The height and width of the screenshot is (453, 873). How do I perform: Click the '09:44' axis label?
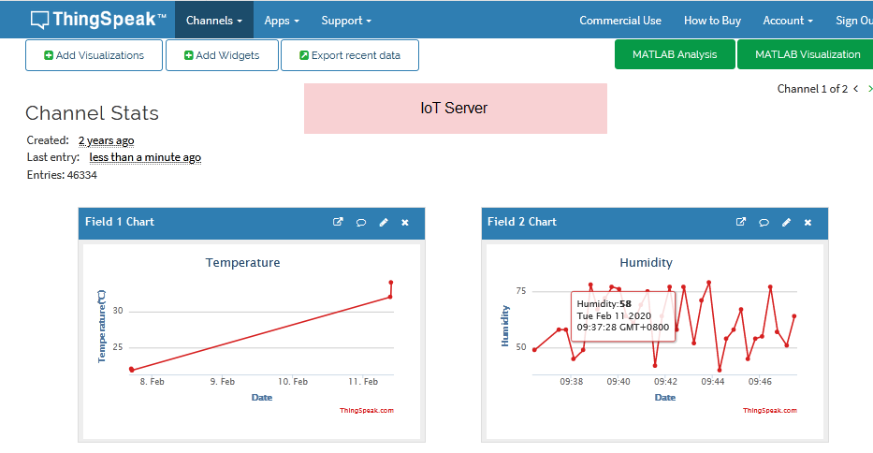click(713, 382)
